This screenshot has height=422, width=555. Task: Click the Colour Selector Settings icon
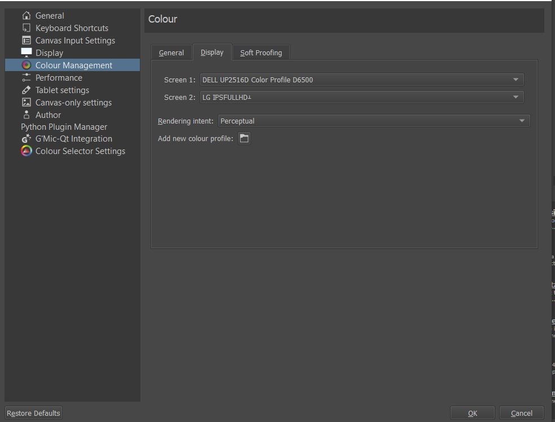[x=26, y=151]
